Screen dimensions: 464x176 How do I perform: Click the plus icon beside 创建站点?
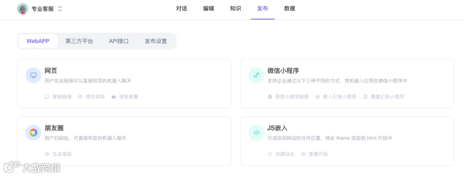coord(270,154)
